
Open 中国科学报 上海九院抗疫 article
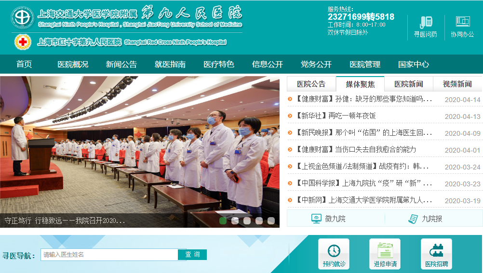363,183
